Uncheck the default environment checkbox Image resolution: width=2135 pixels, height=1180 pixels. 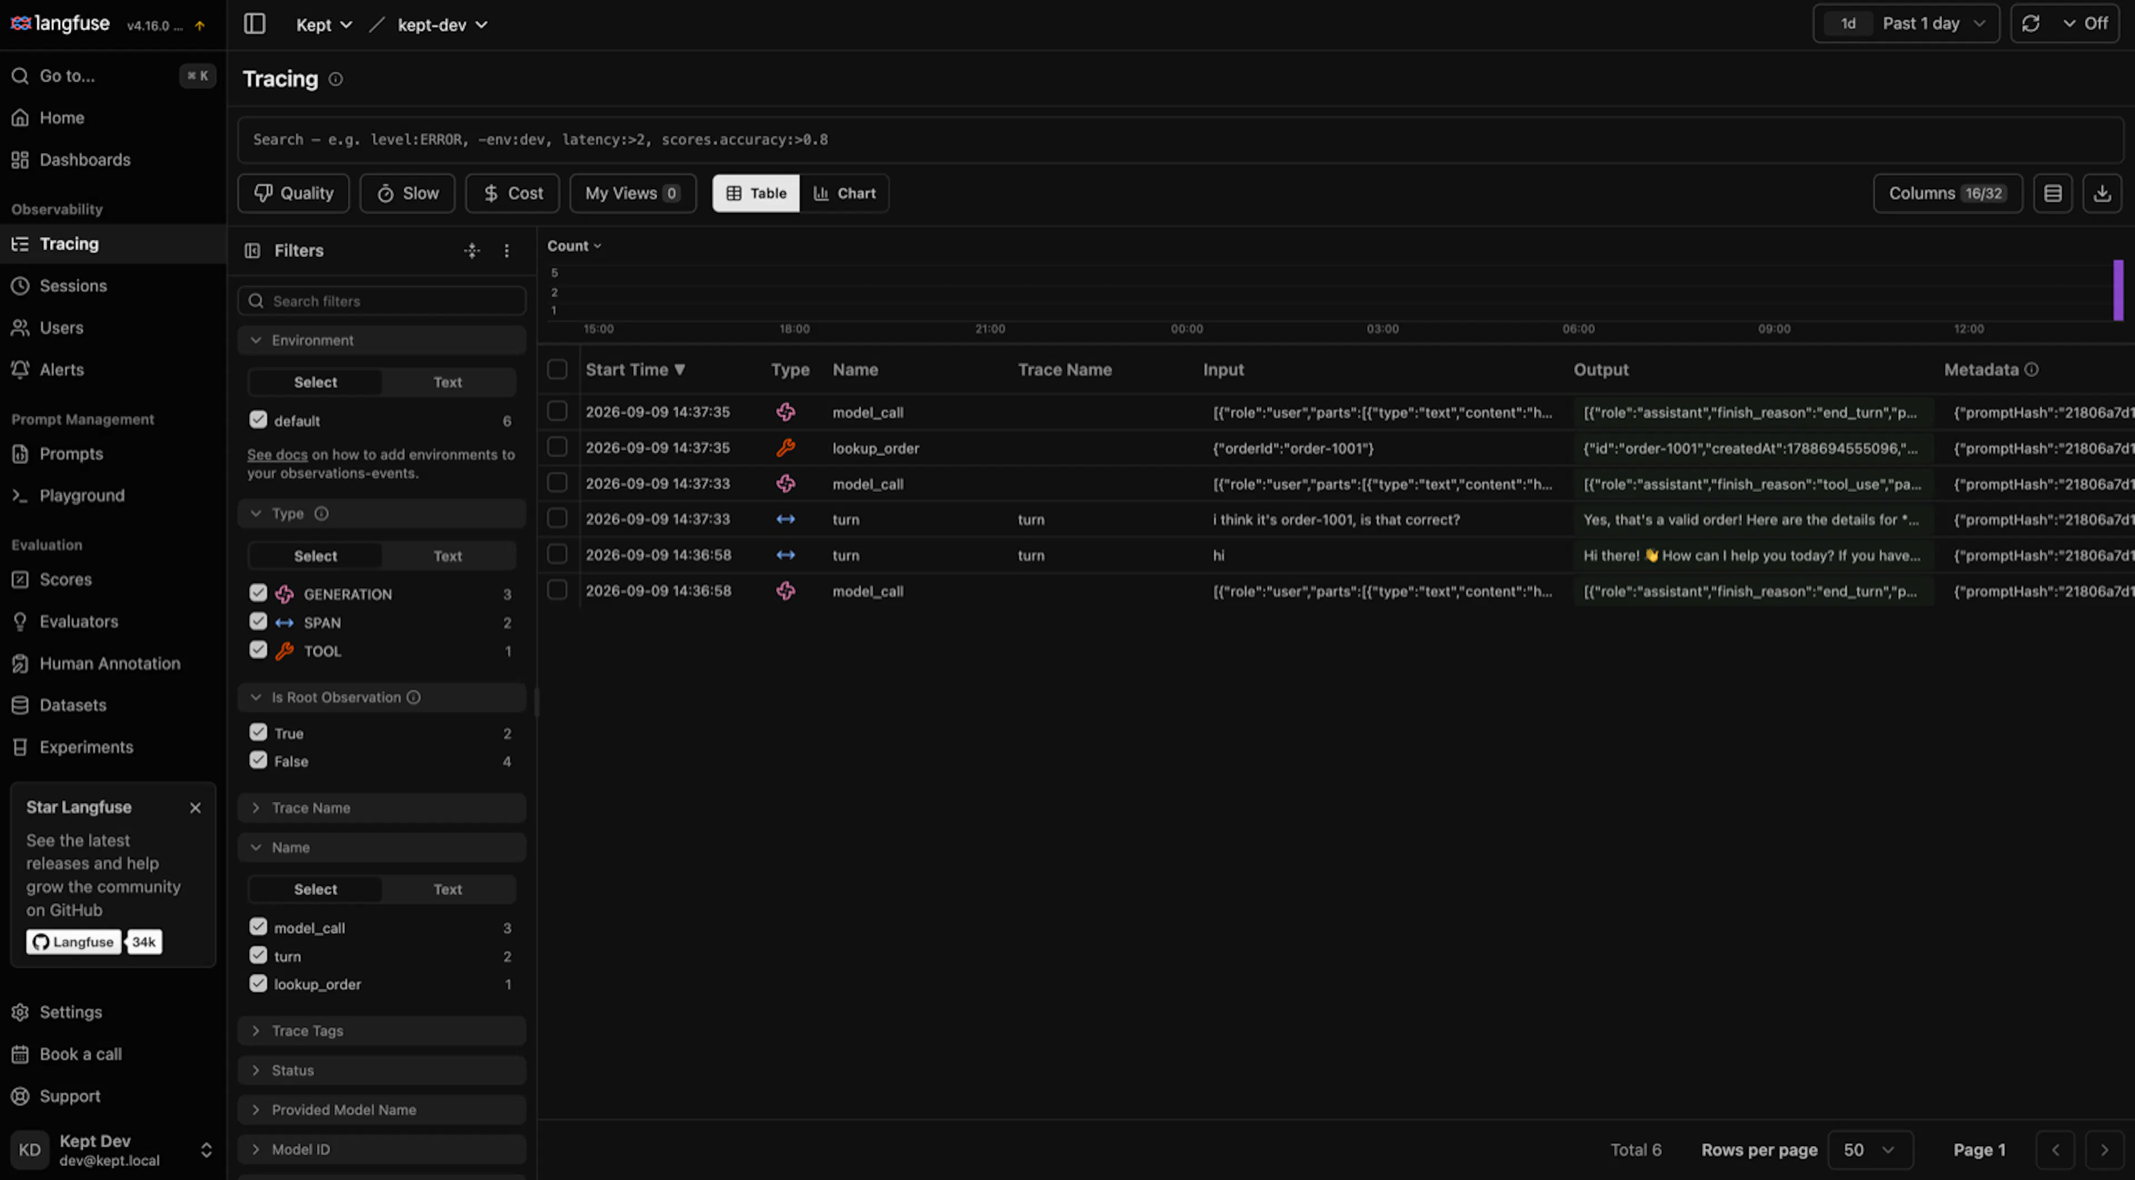(259, 420)
